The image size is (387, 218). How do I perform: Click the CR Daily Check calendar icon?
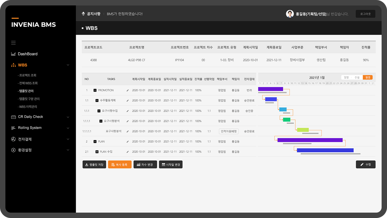[13, 117]
